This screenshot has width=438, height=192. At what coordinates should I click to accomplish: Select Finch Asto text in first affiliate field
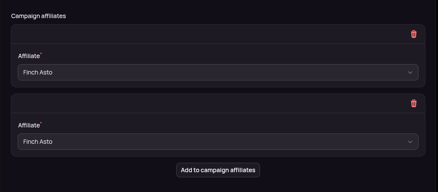click(x=38, y=72)
